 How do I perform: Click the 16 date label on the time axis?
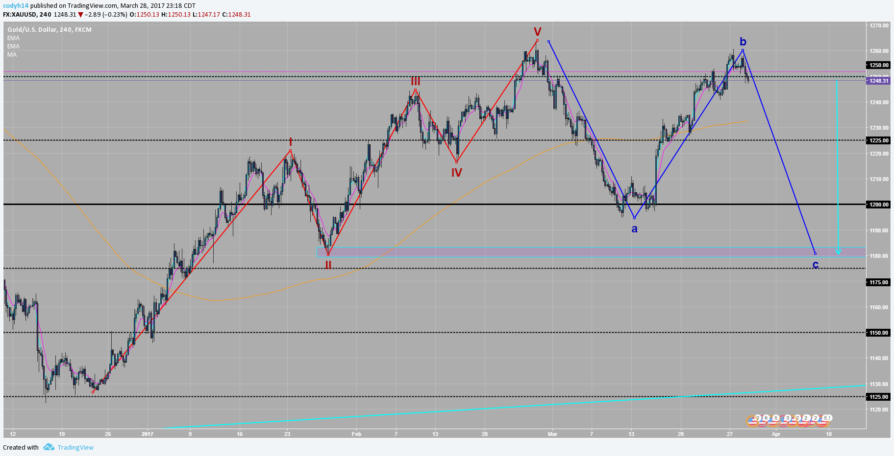pos(240,434)
